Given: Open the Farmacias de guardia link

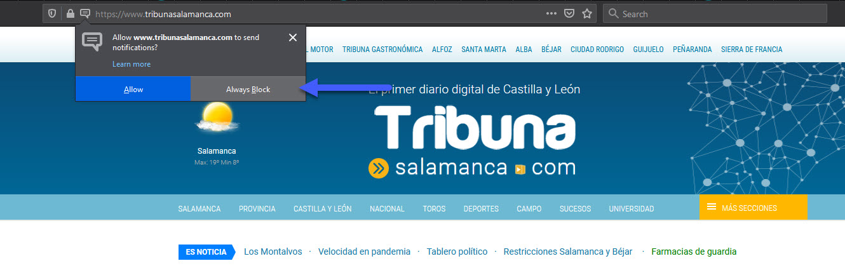Looking at the screenshot, I should tap(694, 252).
